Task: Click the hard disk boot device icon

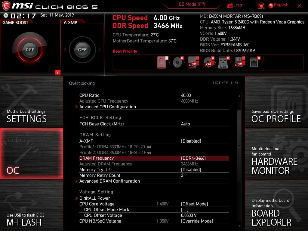Action: [x=162, y=62]
